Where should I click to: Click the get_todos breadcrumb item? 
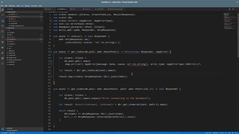pyautogui.click(x=64, y=12)
